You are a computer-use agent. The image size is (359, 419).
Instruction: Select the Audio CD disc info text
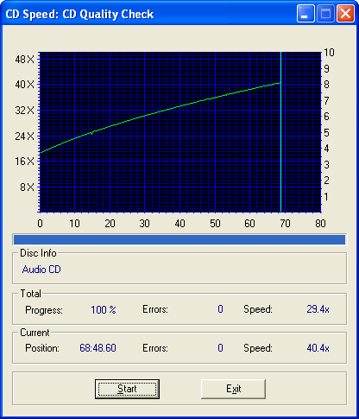click(41, 270)
